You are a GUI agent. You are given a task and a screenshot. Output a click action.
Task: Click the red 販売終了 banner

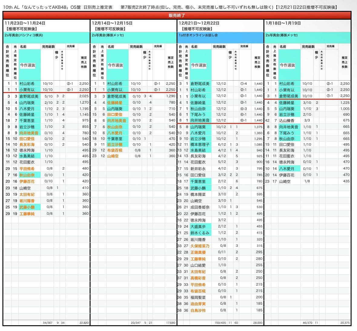(177, 15)
